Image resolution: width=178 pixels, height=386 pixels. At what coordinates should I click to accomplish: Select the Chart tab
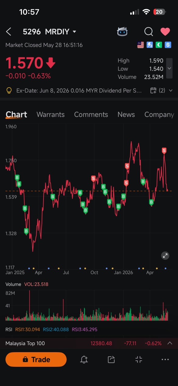click(x=16, y=115)
